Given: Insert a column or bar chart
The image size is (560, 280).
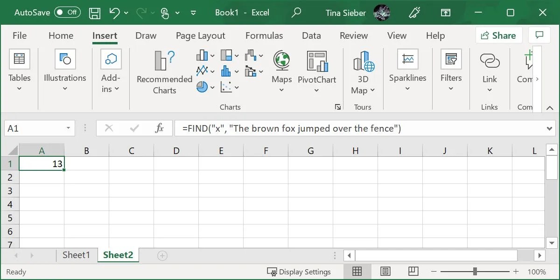Looking at the screenshot, I should pos(203,55).
